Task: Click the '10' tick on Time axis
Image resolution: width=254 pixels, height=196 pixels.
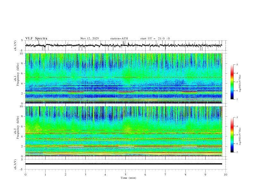Action: pos(225,175)
